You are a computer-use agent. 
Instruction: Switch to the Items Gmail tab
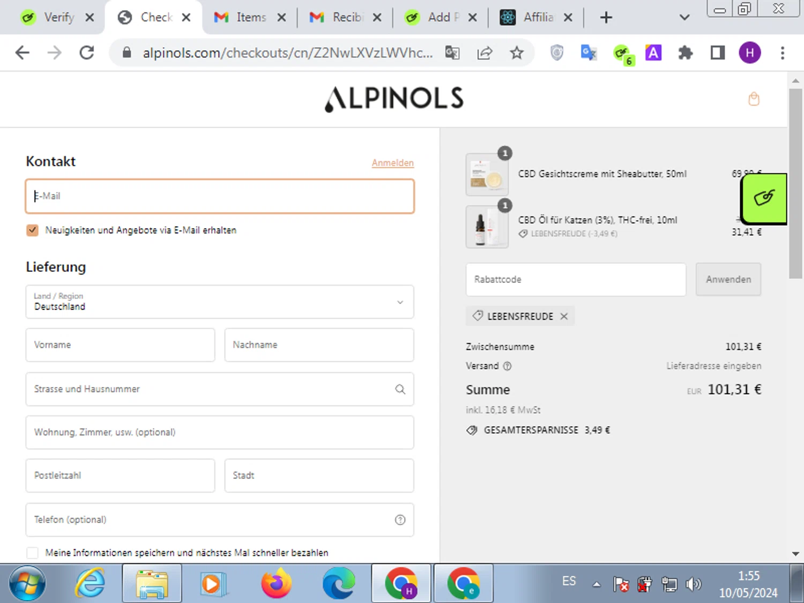(x=251, y=17)
